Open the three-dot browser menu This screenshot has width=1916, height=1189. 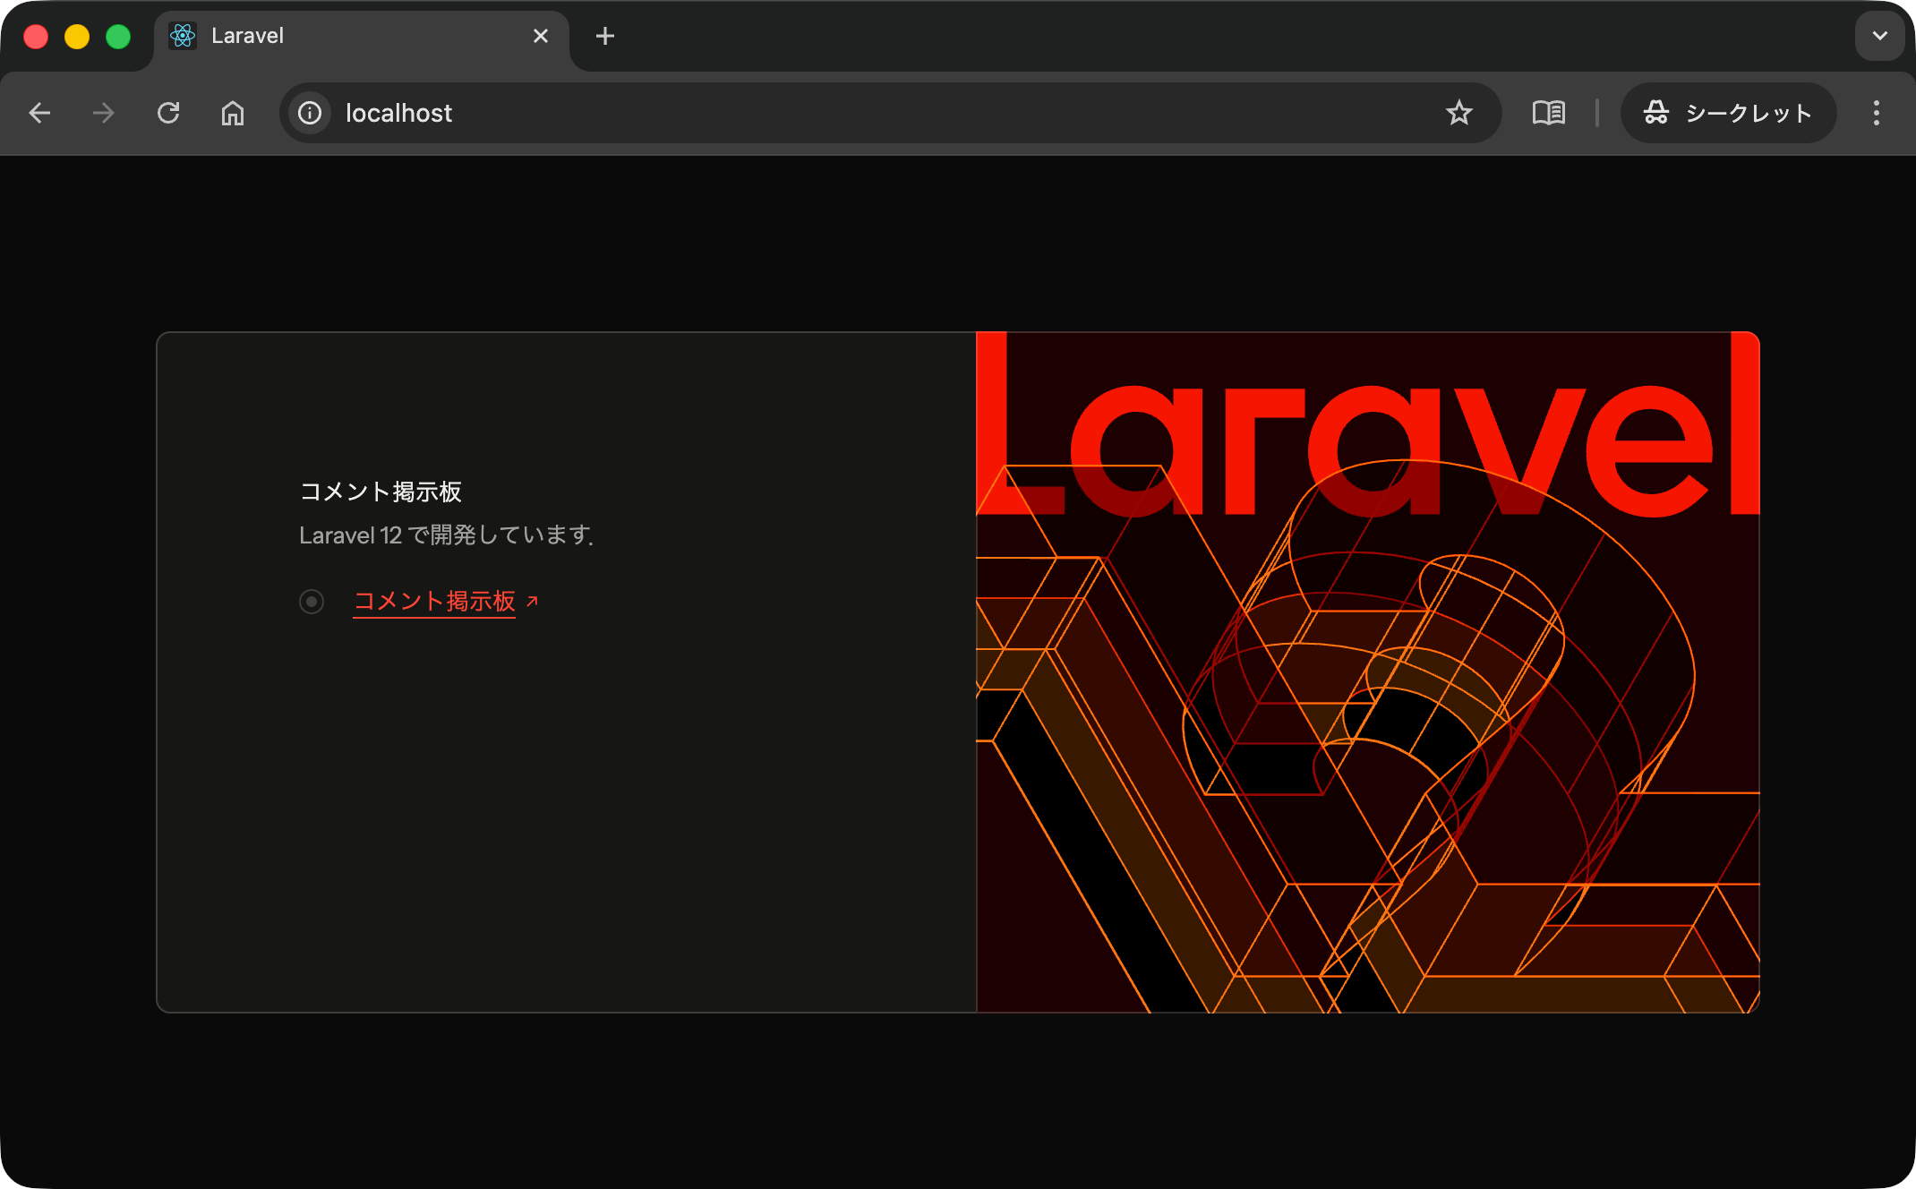coord(1877,113)
